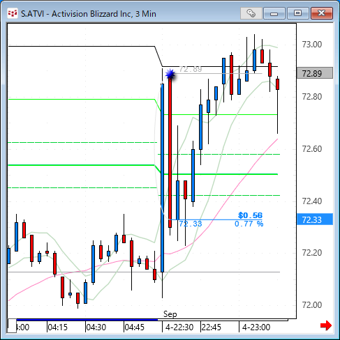Click the 72.33 blue price label on axis

coord(315,219)
